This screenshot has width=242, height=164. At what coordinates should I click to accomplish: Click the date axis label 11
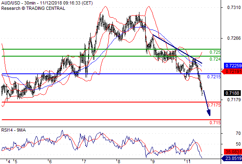pos(188,162)
